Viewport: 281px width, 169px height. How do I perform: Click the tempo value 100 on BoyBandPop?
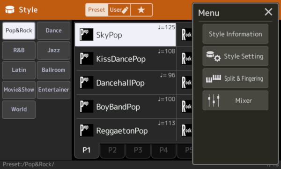[x=166, y=99]
